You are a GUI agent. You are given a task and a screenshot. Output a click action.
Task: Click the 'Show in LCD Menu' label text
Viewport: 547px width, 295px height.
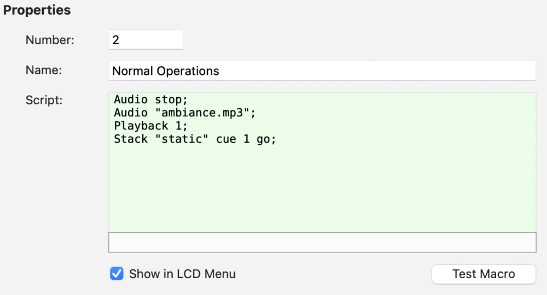coord(182,274)
